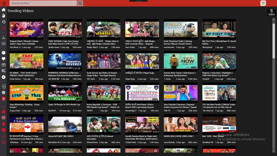Open the hamburger menu
The height and width of the screenshot is (156, 277).
[4, 4]
